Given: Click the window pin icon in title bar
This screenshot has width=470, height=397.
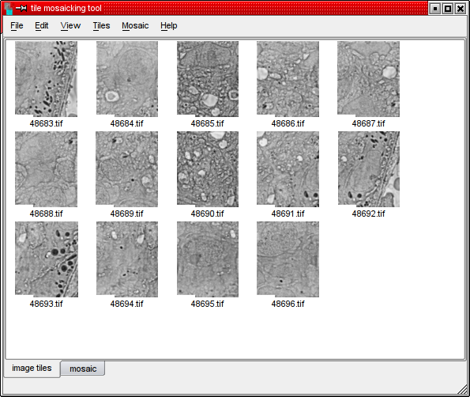Looking at the screenshot, I should tap(21, 8).
